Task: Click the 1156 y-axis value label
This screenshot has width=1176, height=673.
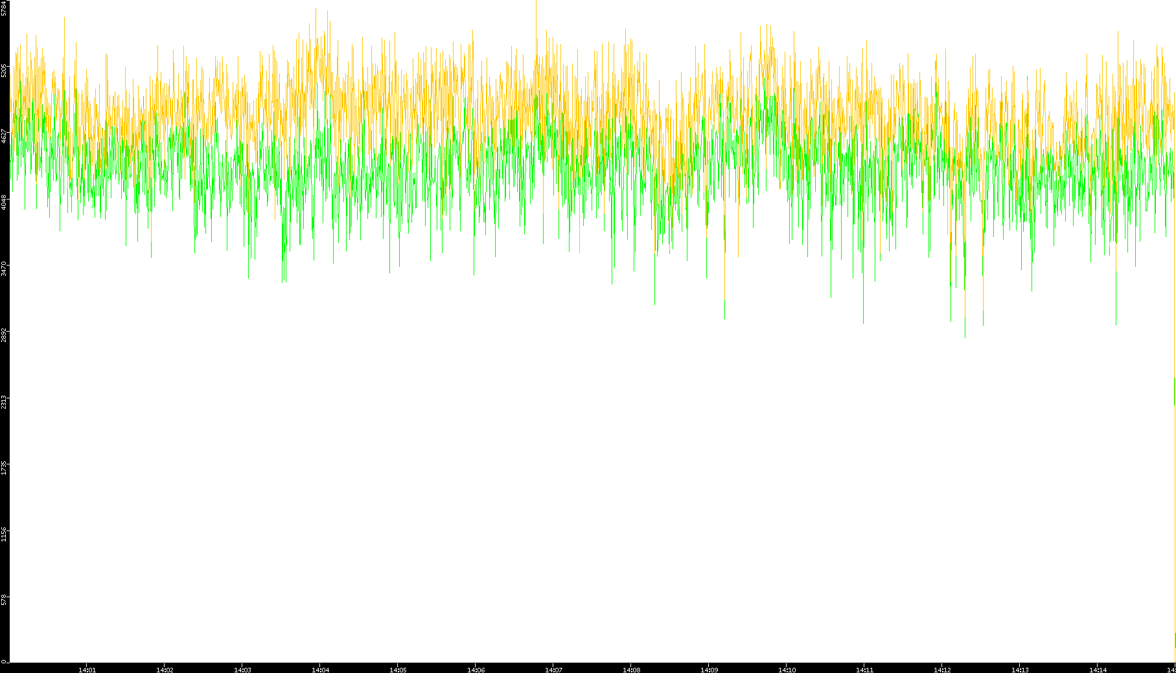Action: click(4, 533)
